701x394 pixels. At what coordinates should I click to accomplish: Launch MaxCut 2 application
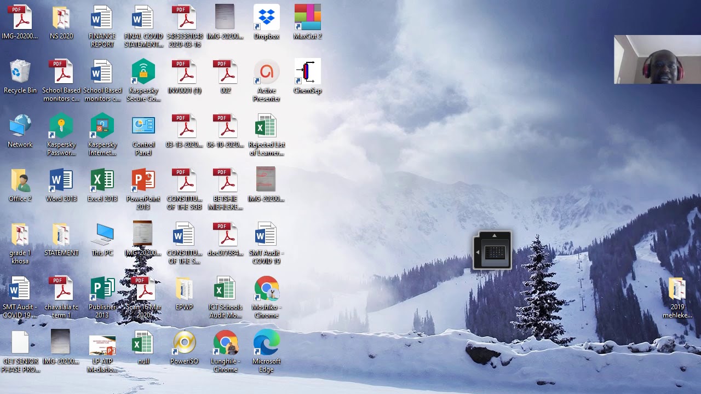(x=308, y=22)
